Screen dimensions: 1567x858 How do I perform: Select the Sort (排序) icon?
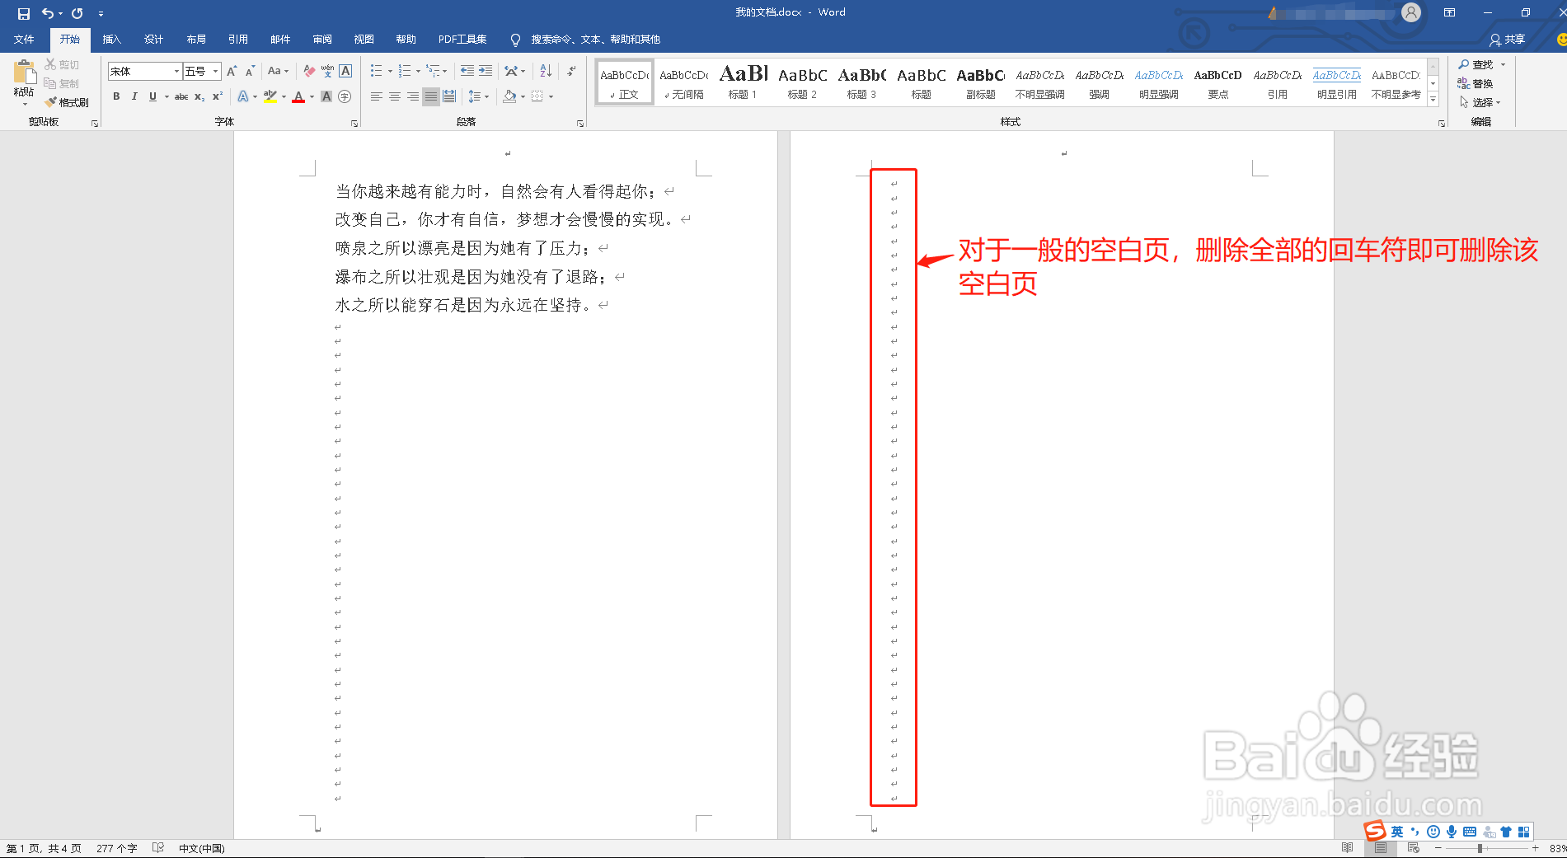click(x=545, y=71)
